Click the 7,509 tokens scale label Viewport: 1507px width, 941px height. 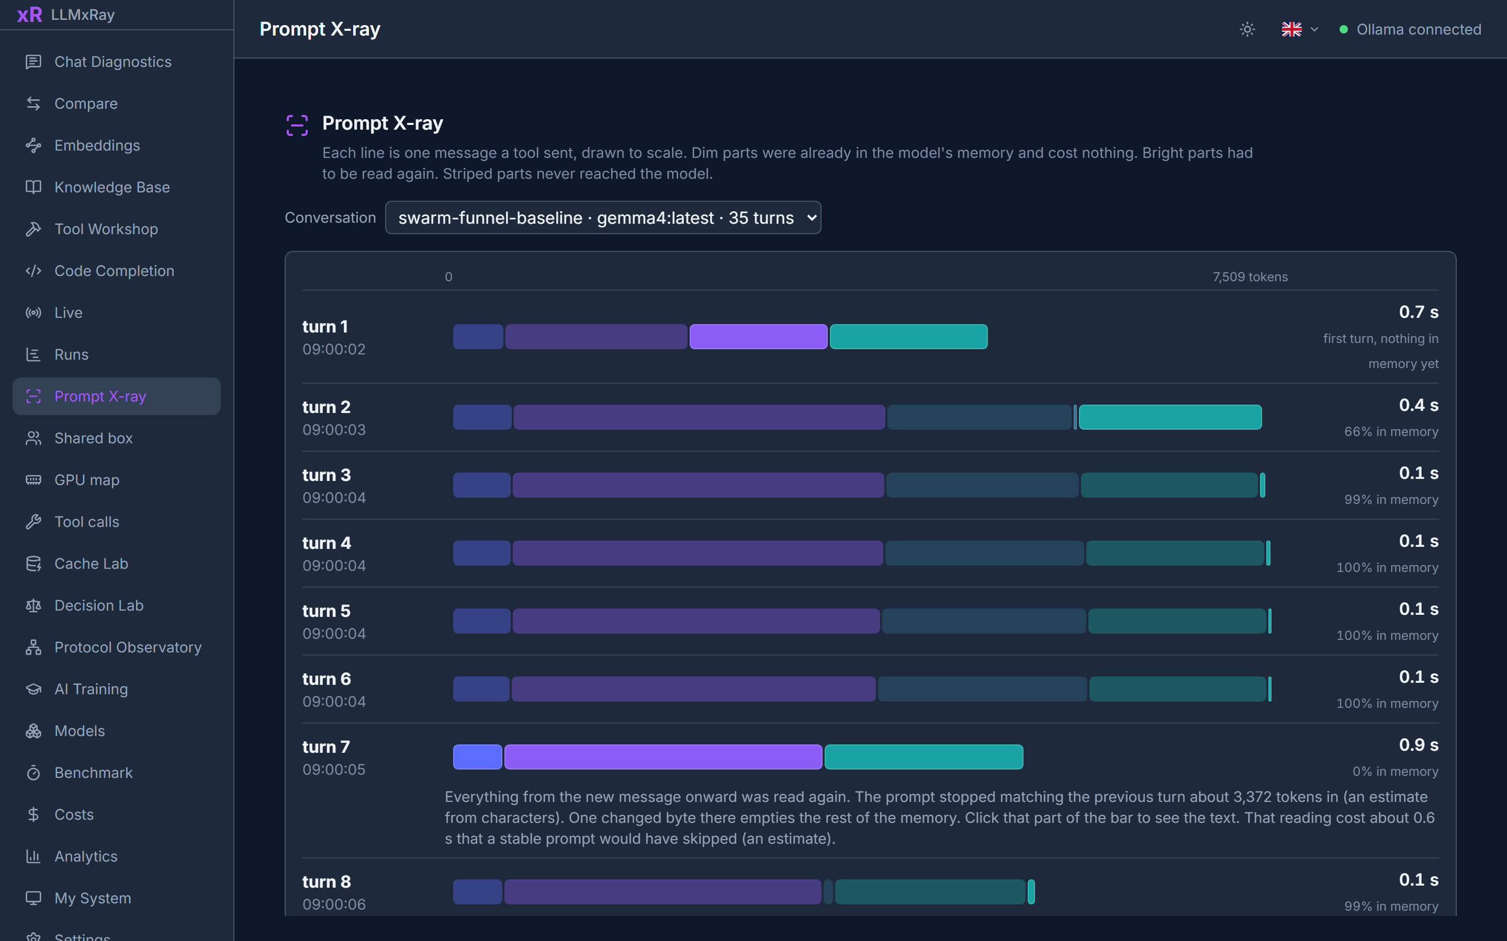click(1250, 277)
